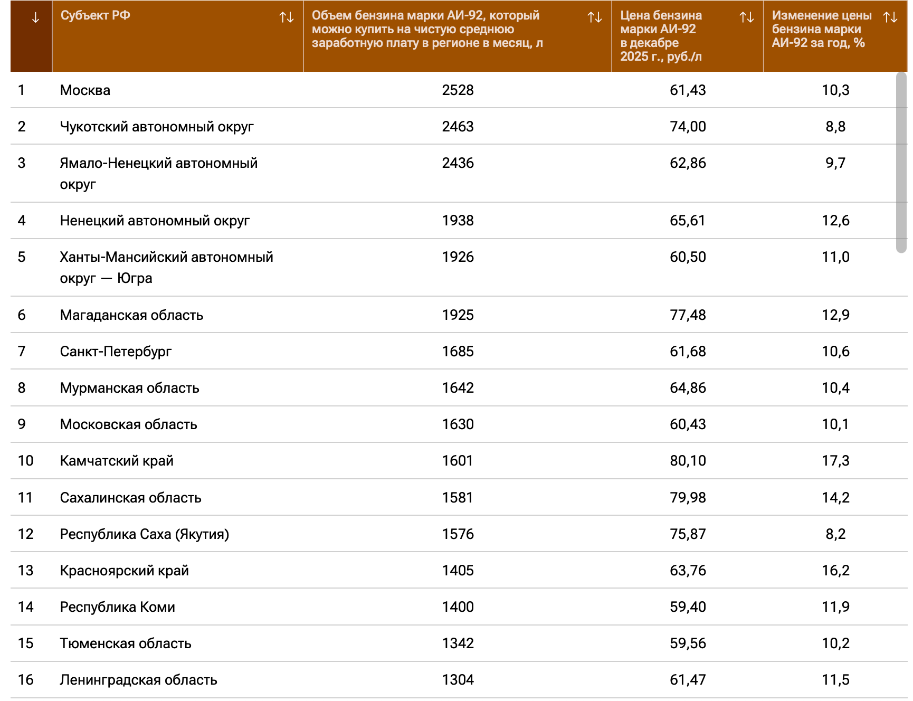The image size is (913, 701).
Task: Click the down-arrow rank sort icon
Action: [x=35, y=18]
